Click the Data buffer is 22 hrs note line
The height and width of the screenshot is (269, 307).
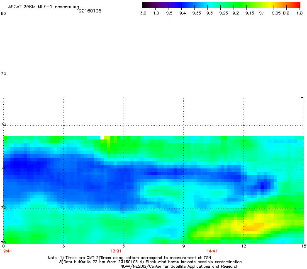150,262
